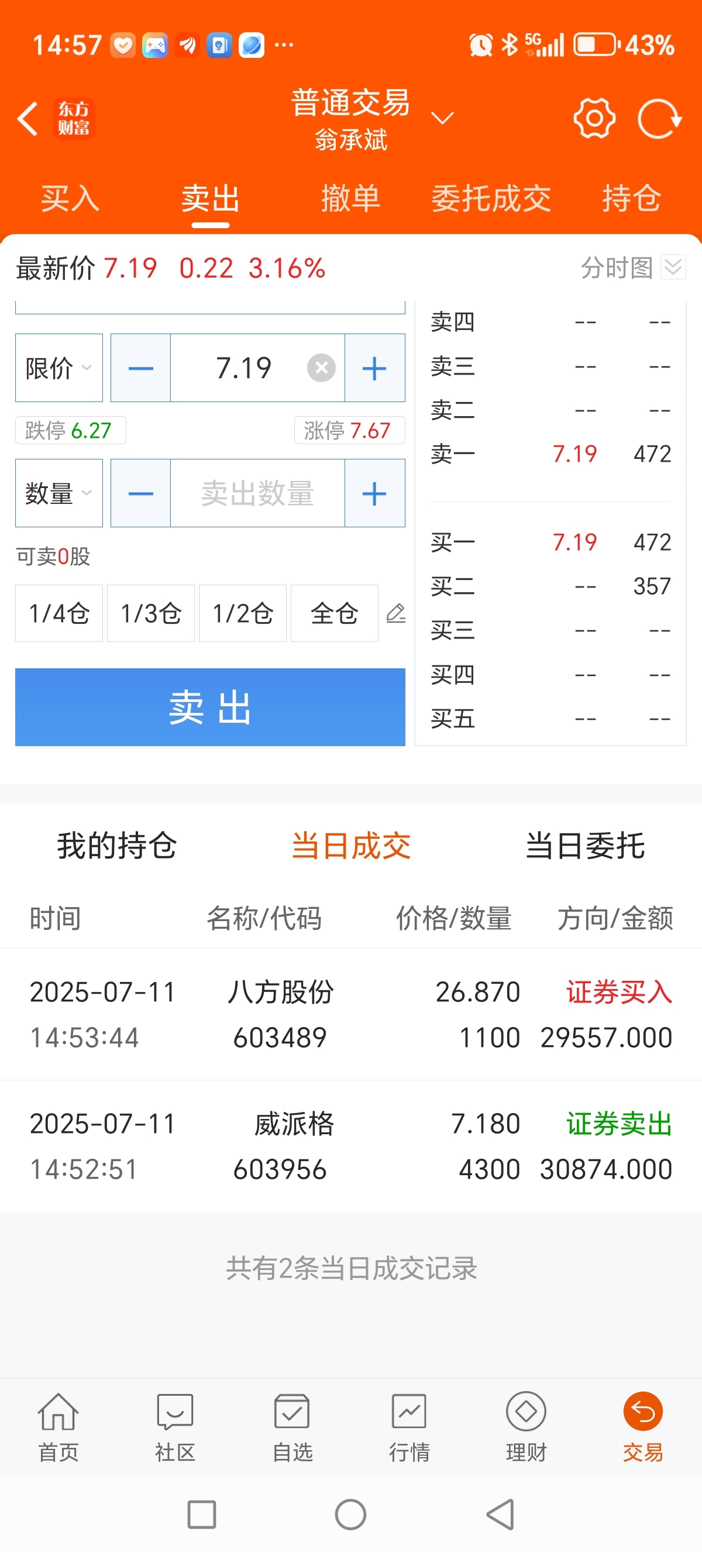This screenshot has height=1552, width=702.
Task: Open 持仓 tab
Action: 632,198
